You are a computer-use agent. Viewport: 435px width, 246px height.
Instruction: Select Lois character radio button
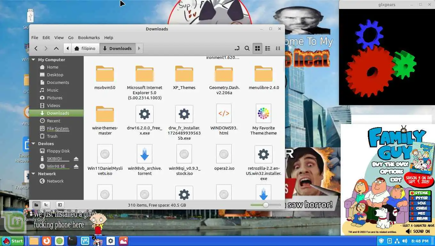tap(413, 203)
